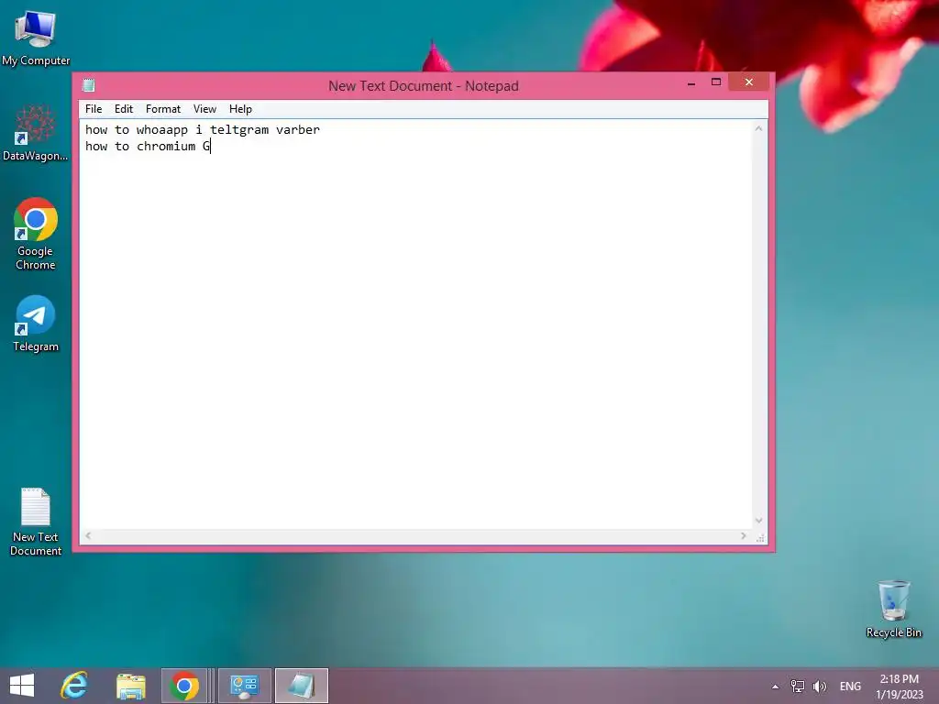Maximize the Notepad window
The image size is (939, 704).
(x=715, y=82)
